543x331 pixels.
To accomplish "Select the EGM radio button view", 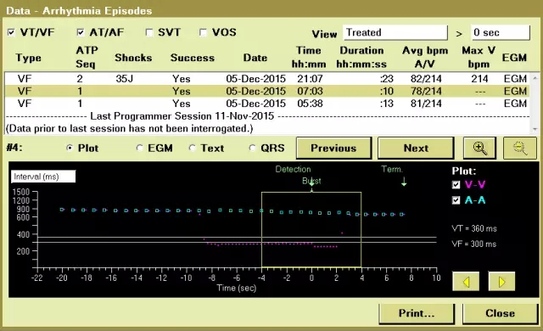I will [139, 149].
